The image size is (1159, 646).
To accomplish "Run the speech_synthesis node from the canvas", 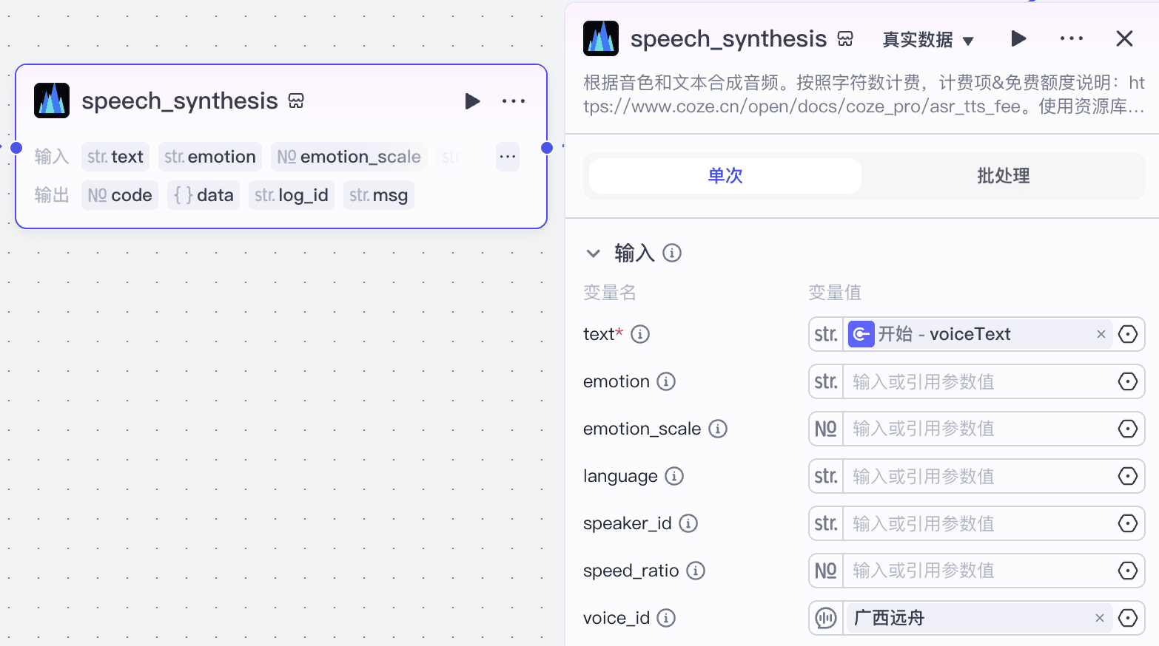I will click(473, 101).
